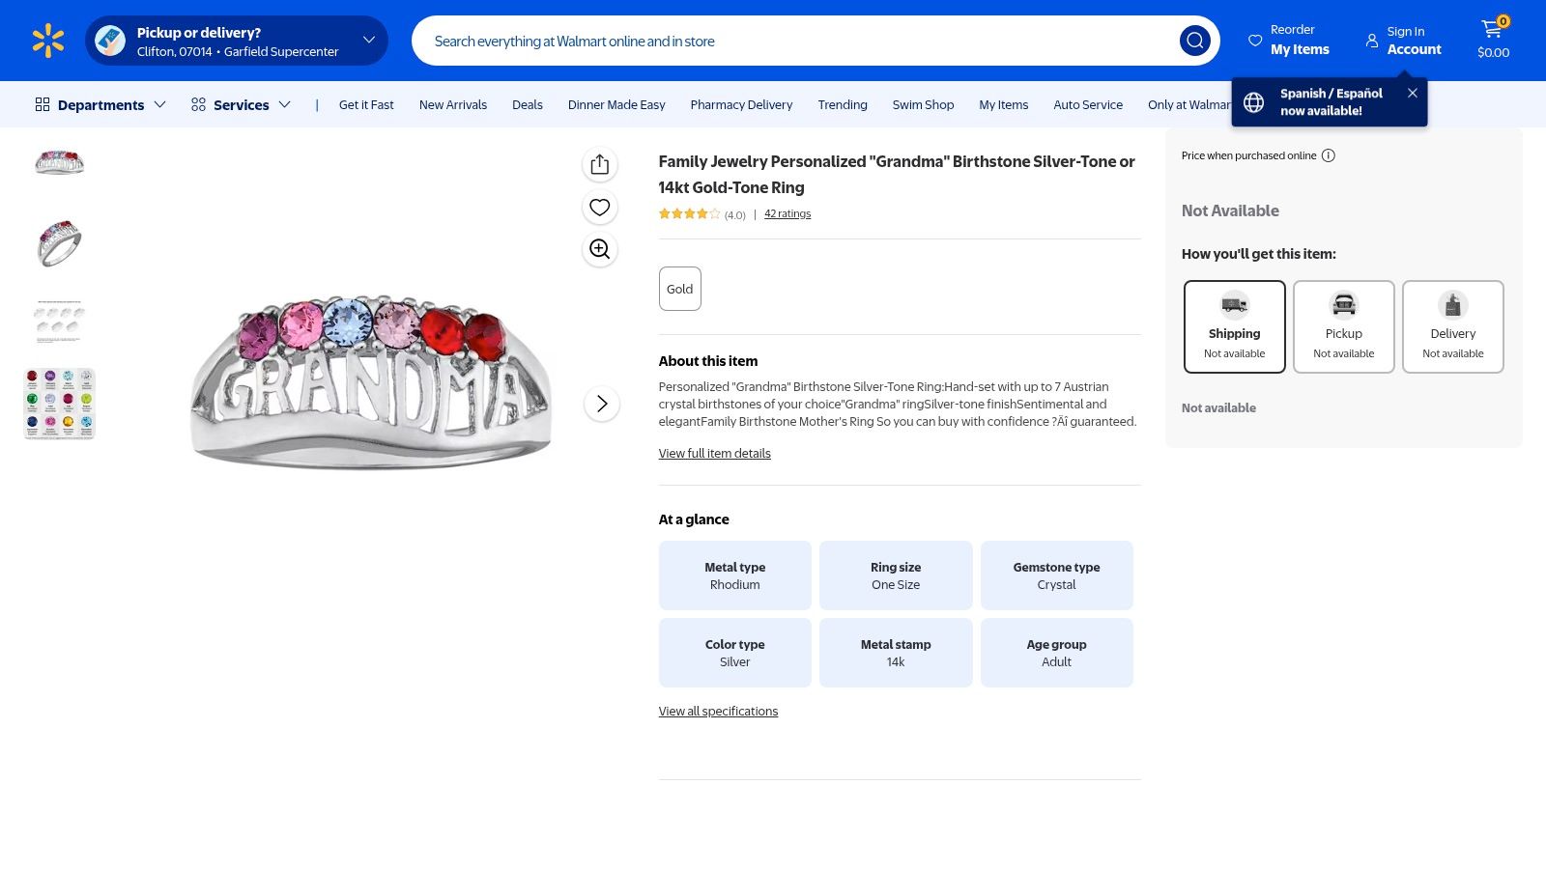Add ring to favorites with heart icon
1546x869 pixels.
[x=599, y=207]
